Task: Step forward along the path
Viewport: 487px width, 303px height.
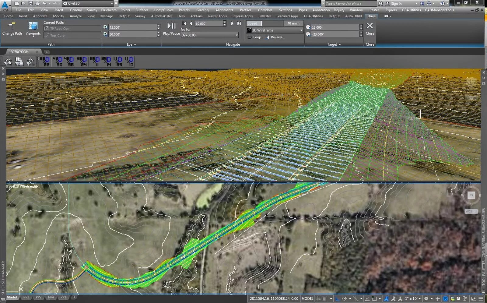Action: pyautogui.click(x=233, y=23)
